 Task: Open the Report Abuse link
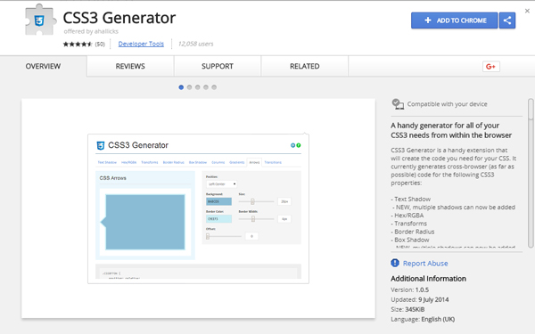[425, 264]
